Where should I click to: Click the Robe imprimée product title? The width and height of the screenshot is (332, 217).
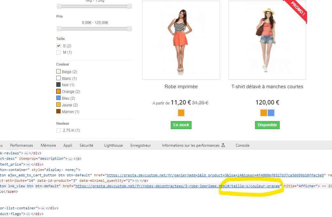click(x=181, y=87)
